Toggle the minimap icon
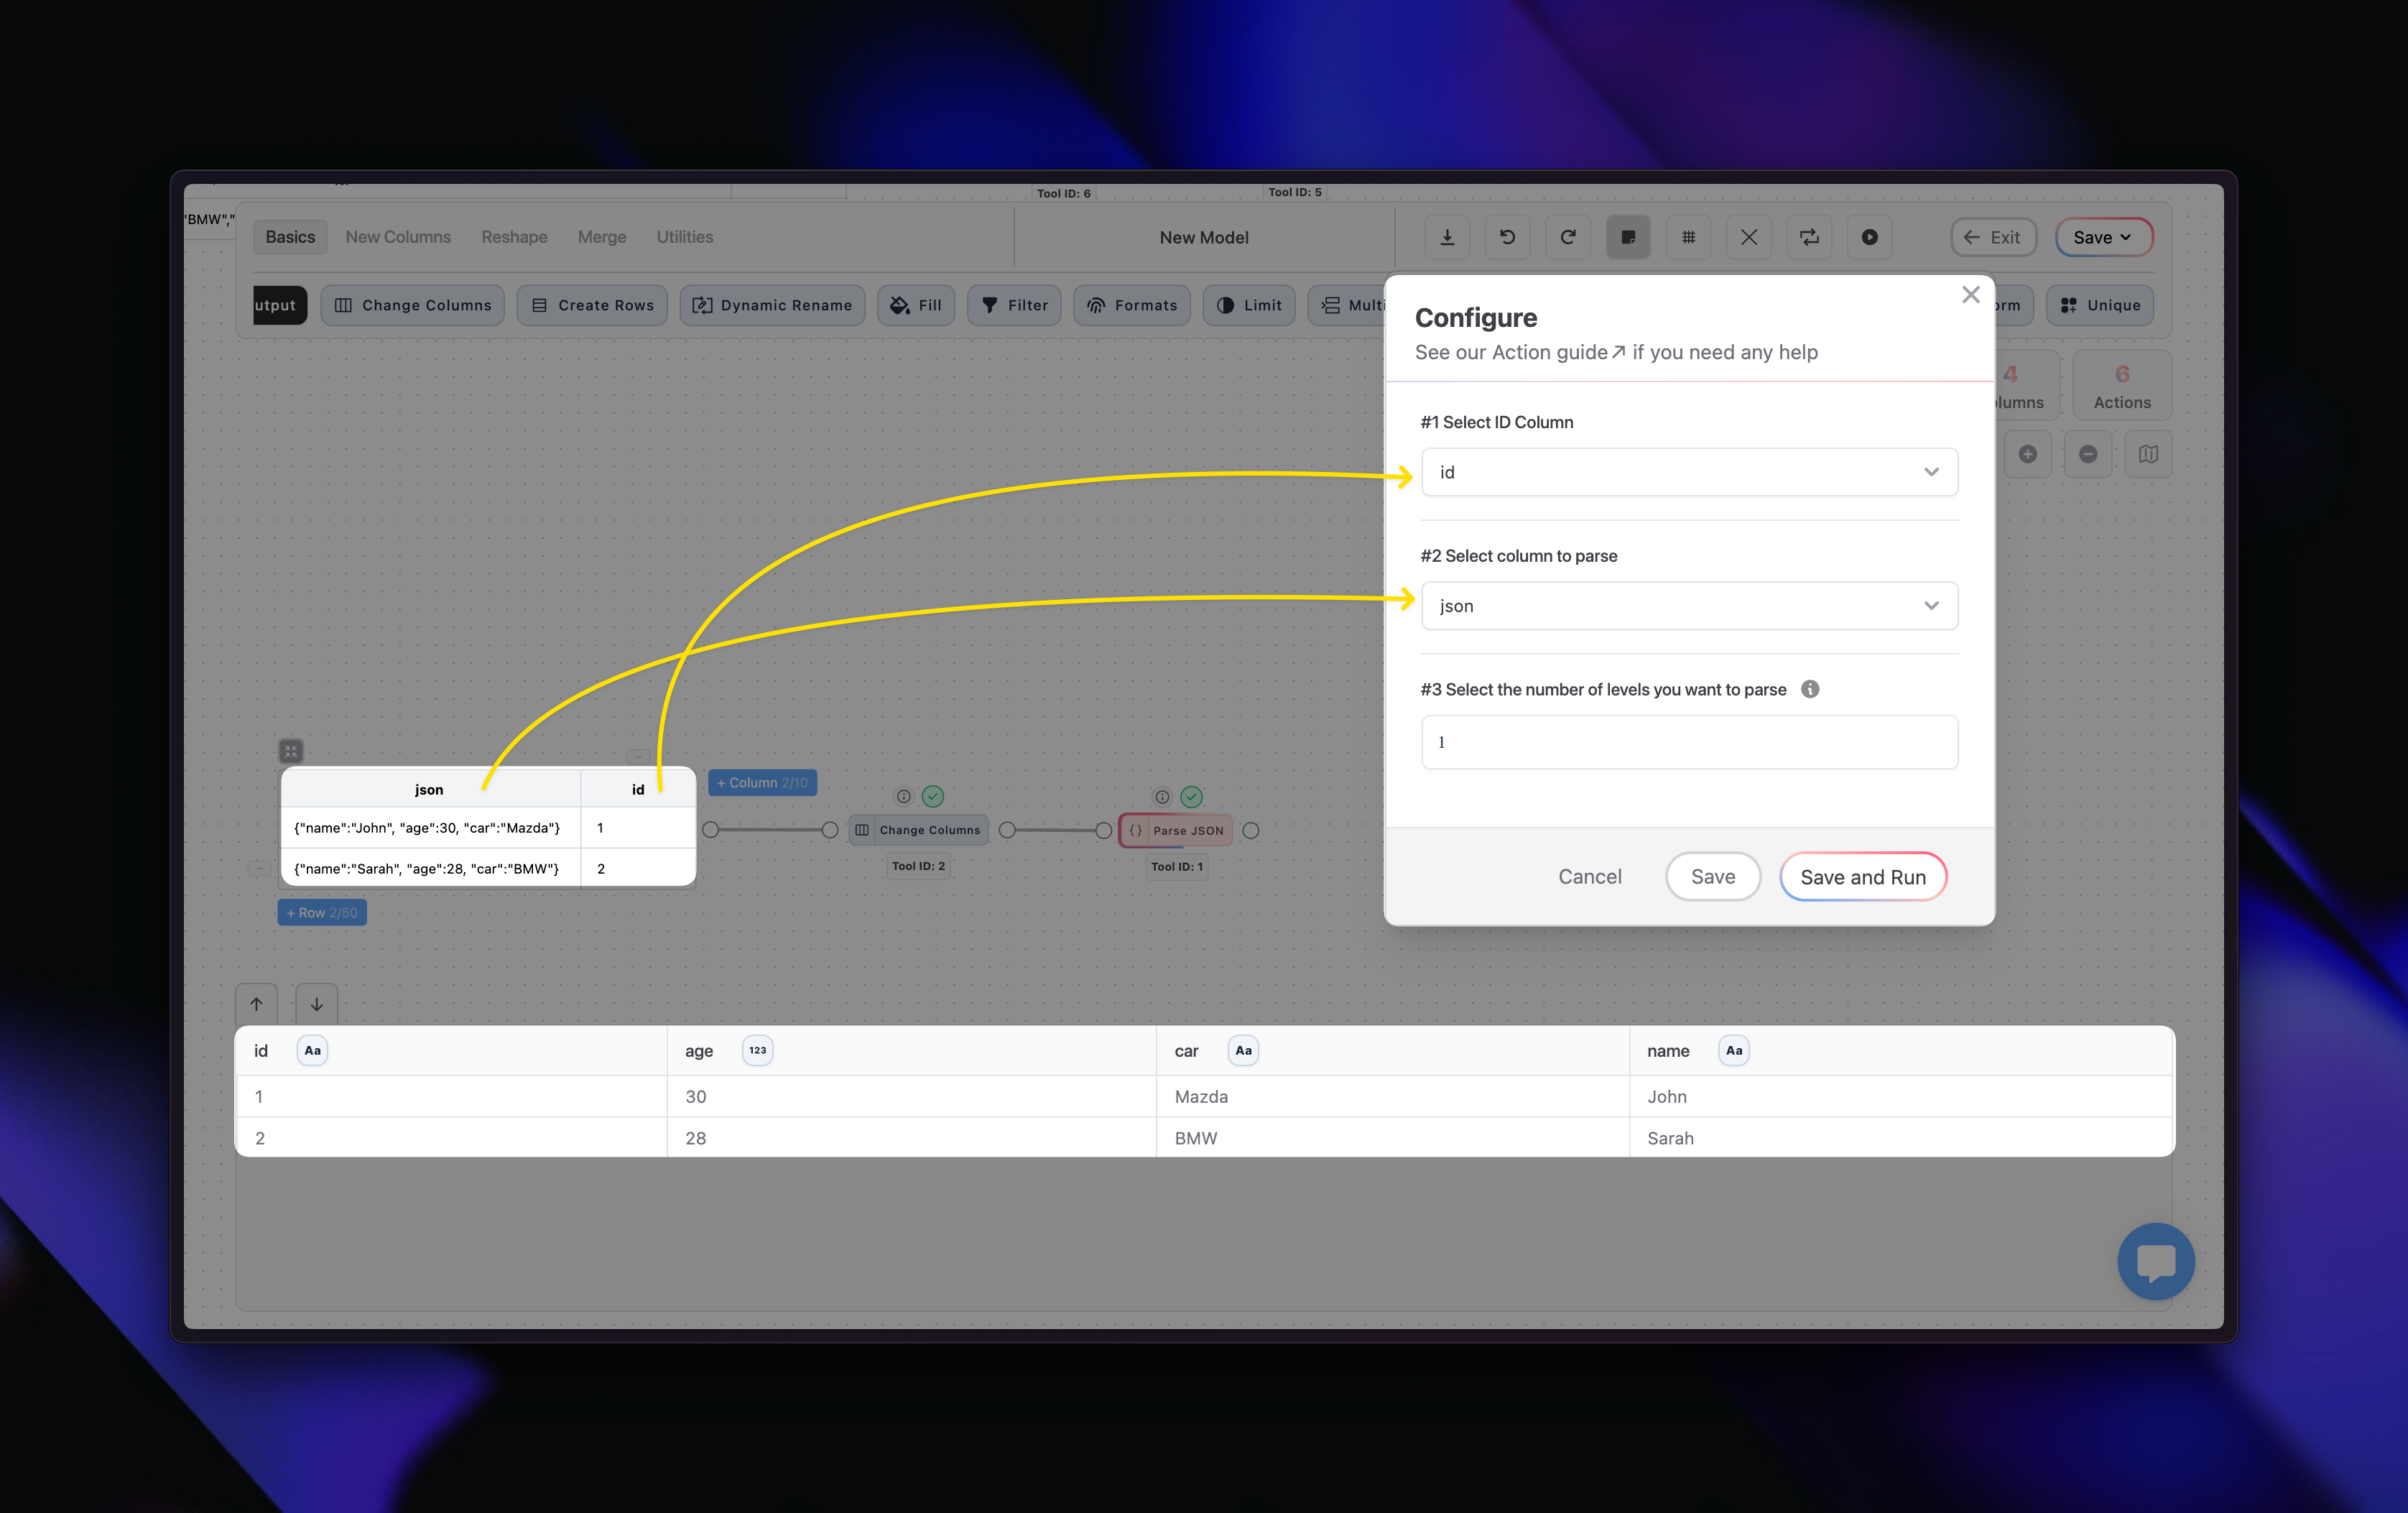 (x=2148, y=454)
